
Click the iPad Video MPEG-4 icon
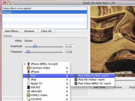(76, 83)
